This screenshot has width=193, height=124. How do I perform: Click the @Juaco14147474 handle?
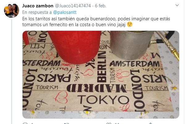73,6
